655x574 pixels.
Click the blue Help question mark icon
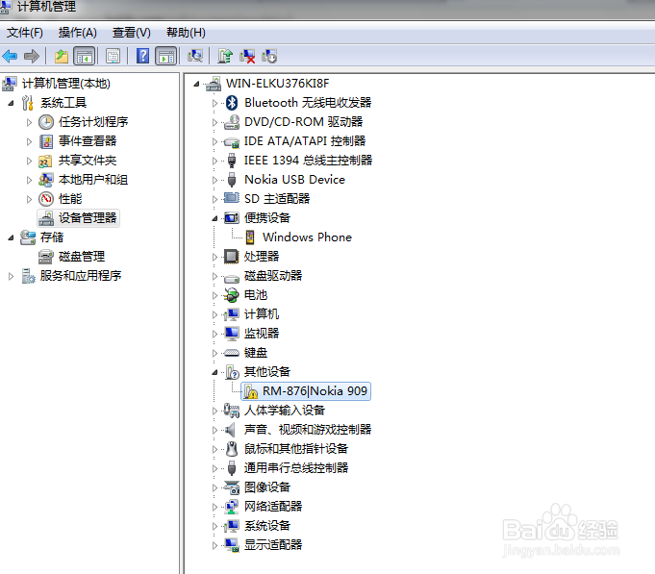click(142, 56)
